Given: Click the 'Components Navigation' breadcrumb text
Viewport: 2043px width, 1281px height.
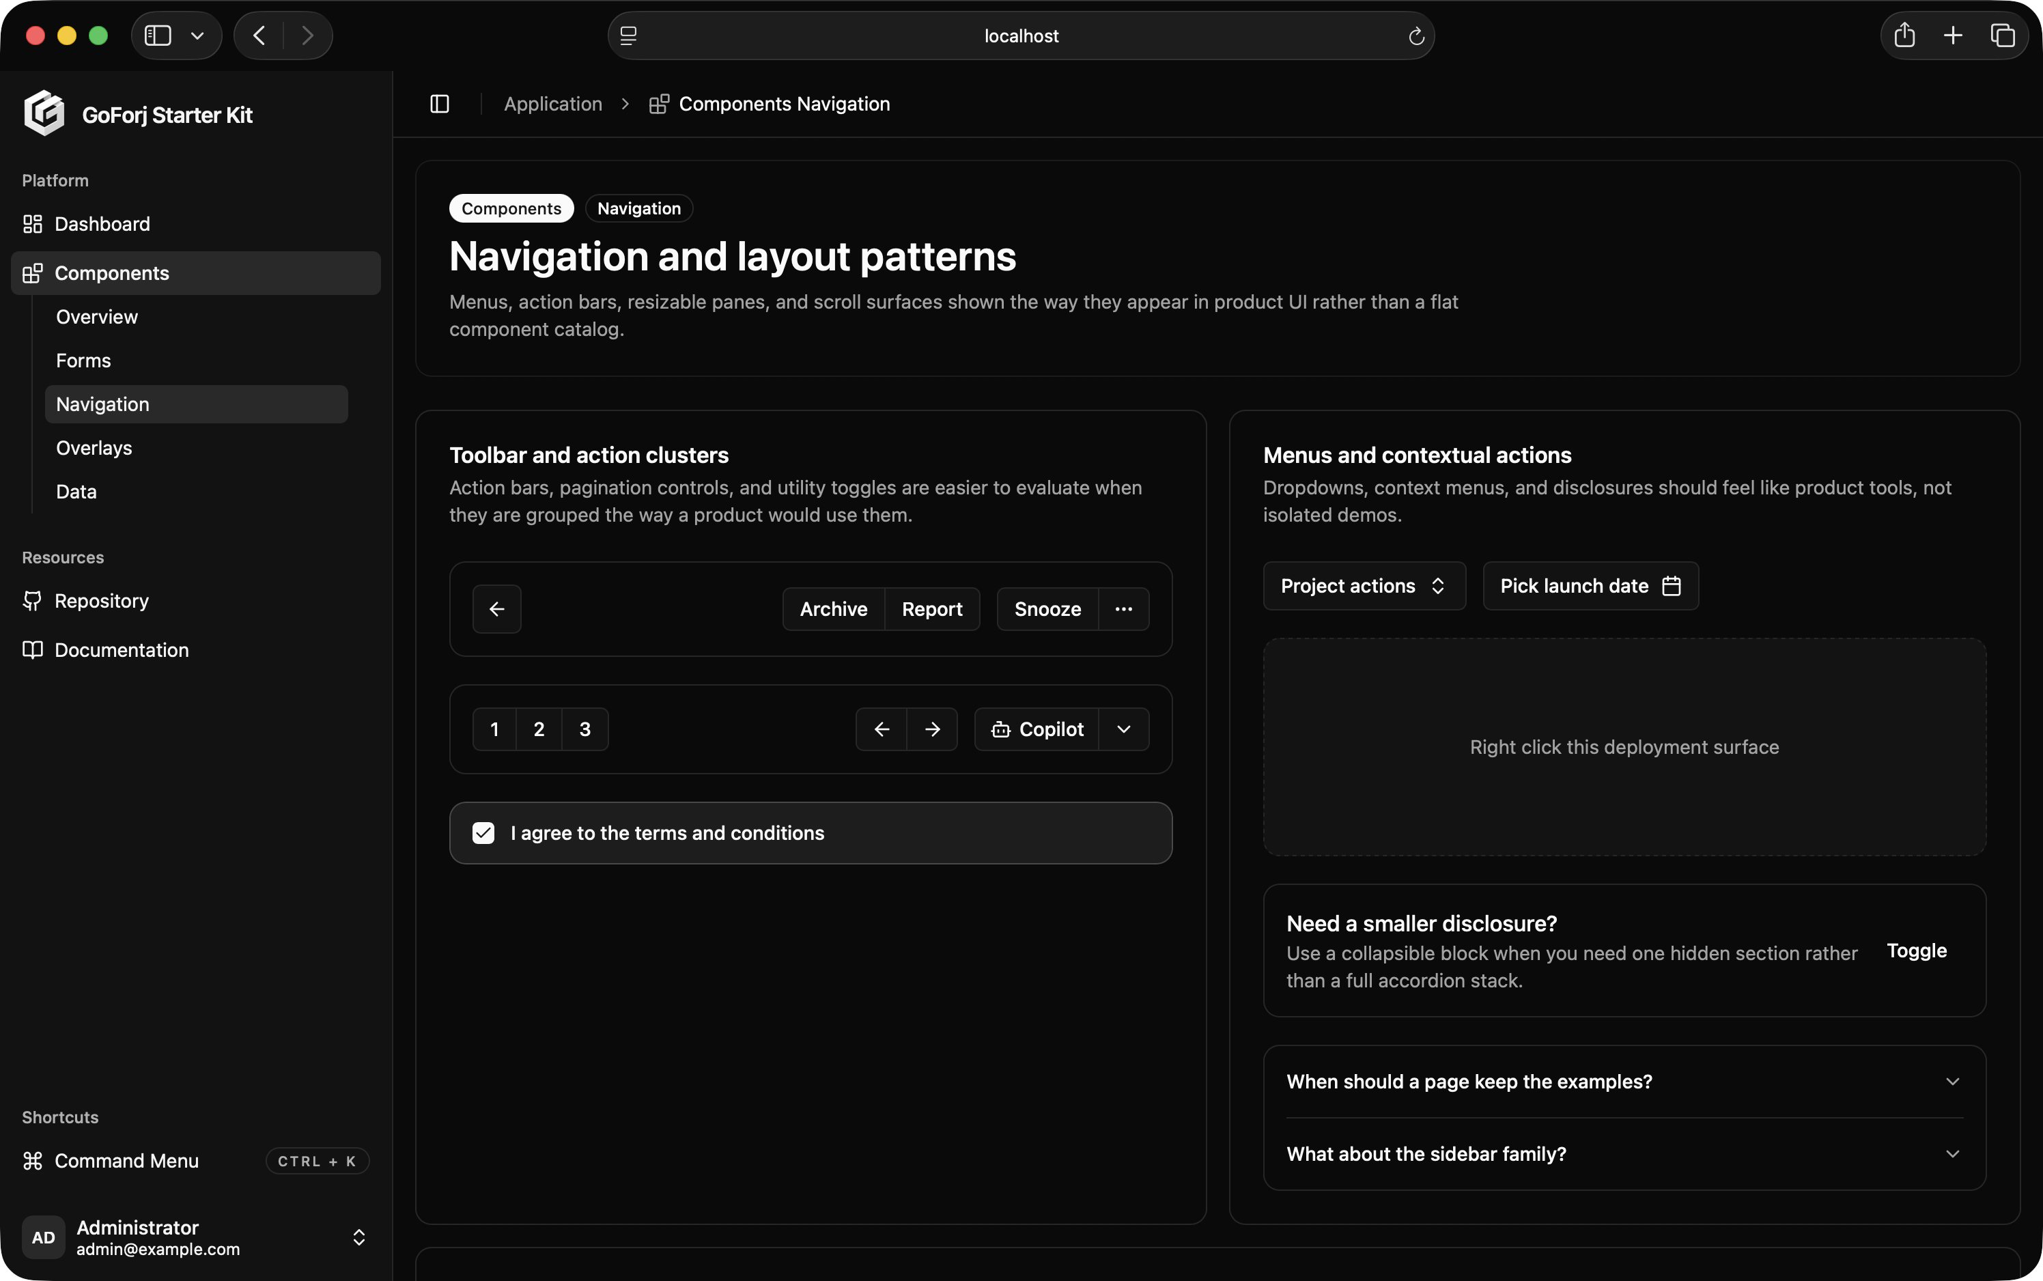Looking at the screenshot, I should point(785,104).
